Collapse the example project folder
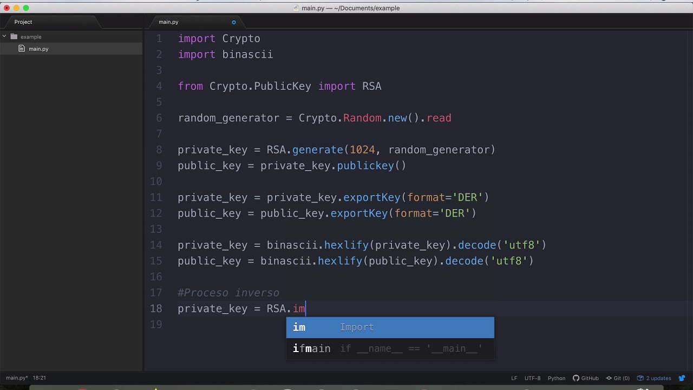This screenshot has width=693, height=390. click(x=4, y=37)
